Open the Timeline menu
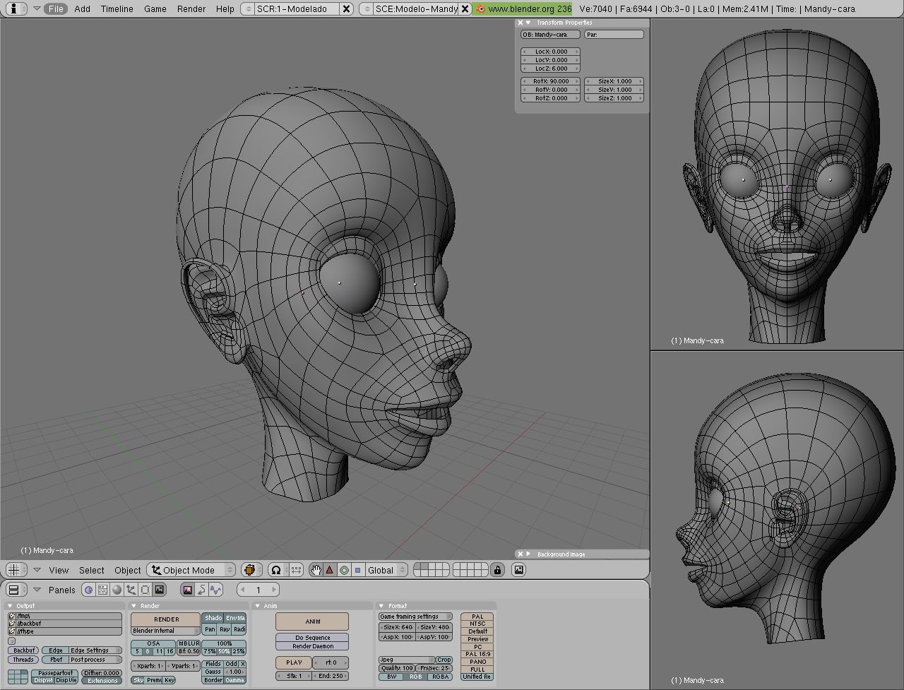The image size is (904, 690). (117, 8)
